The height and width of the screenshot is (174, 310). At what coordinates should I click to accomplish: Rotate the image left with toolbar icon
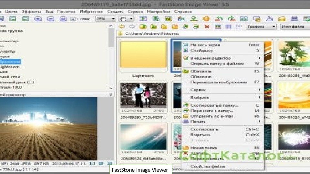[x=219, y=19]
